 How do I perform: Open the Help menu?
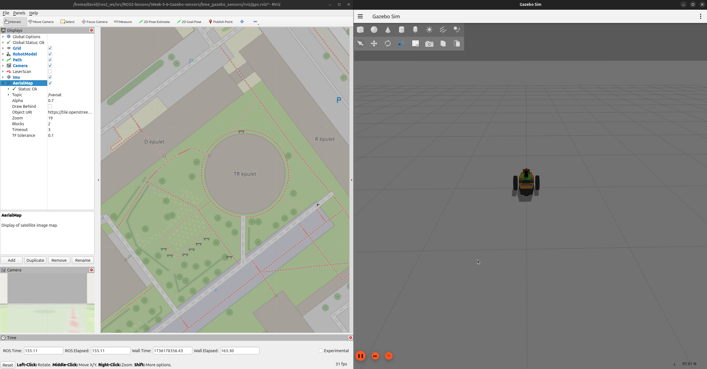coord(33,13)
